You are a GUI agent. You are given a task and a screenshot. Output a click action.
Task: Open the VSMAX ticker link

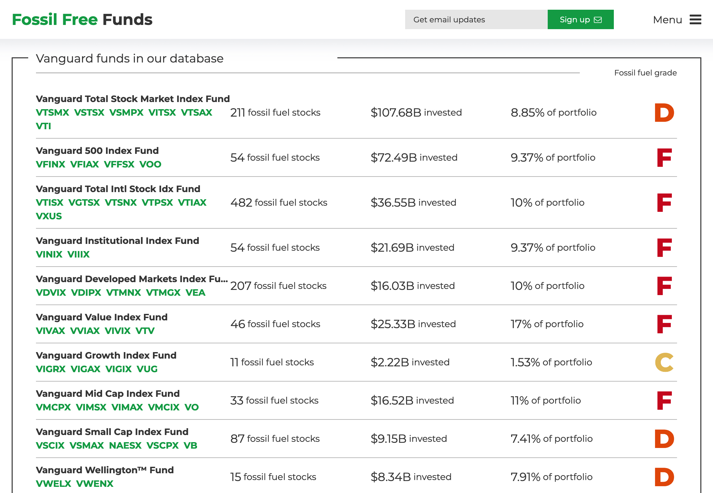pos(87,445)
